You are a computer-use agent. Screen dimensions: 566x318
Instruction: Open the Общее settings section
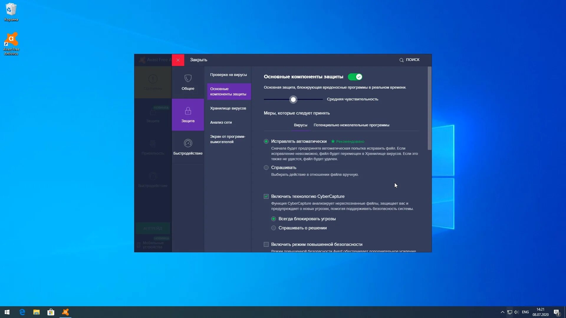pyautogui.click(x=188, y=82)
